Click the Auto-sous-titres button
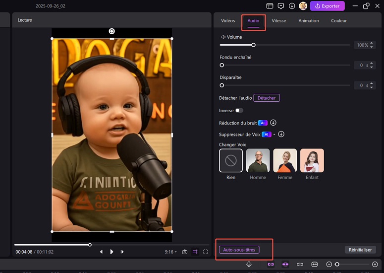Viewport: 384px width, 273px height. 239,250
